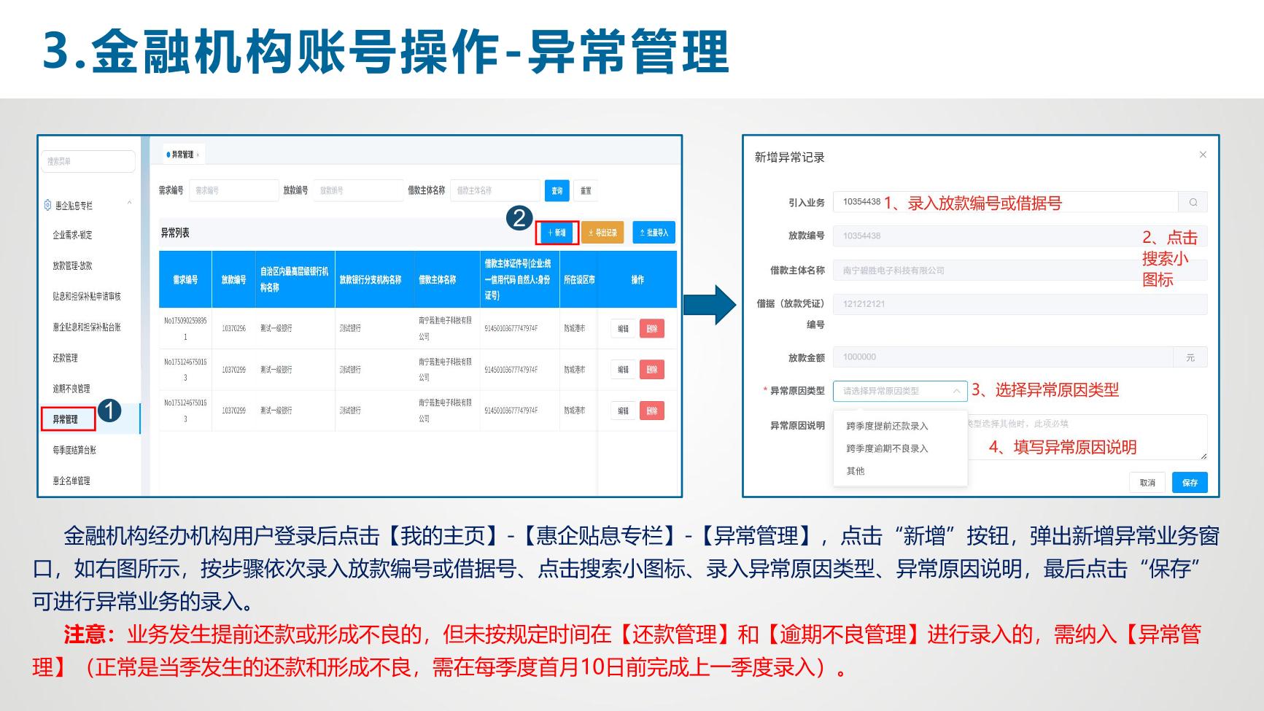Delete the first row with 放款编号 10370296
The height and width of the screenshot is (711, 1264).
click(x=651, y=329)
